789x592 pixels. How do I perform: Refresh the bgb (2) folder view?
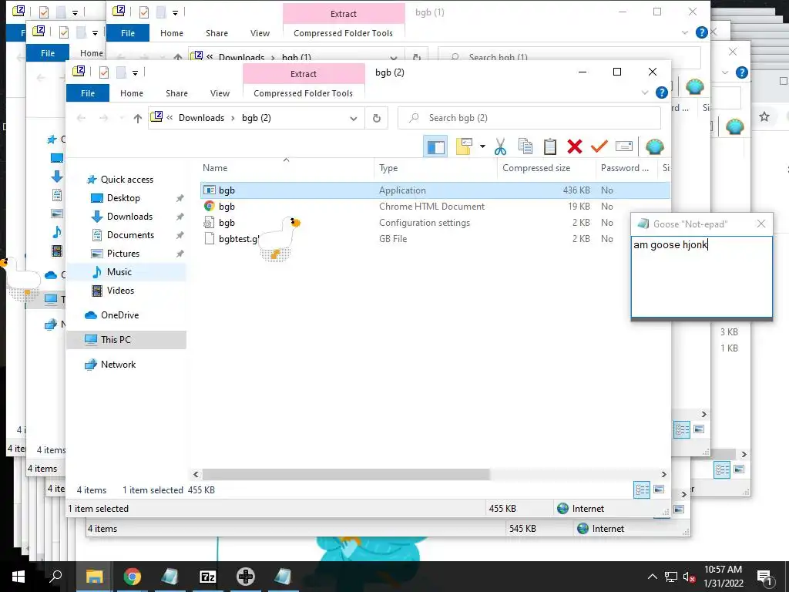tap(376, 118)
